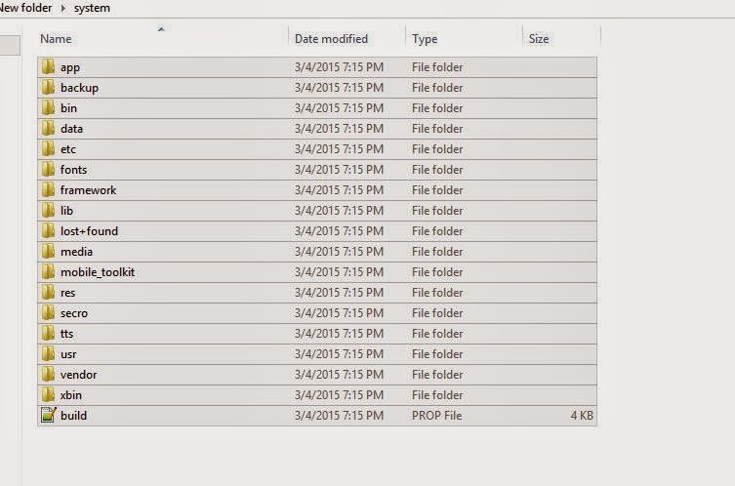Image resolution: width=735 pixels, height=486 pixels.
Task: Click the backup folder icon
Action: (x=48, y=88)
